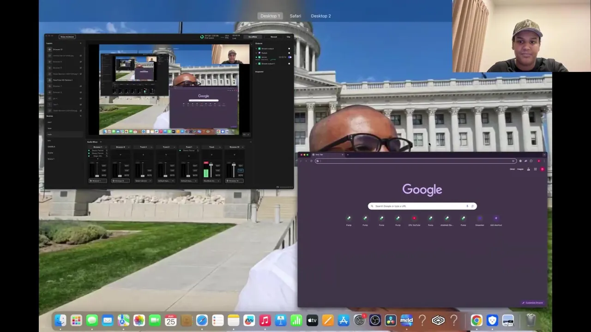Viewport: 591px width, 332px height.
Task: Open Apple TV from the Dock
Action: (312, 320)
